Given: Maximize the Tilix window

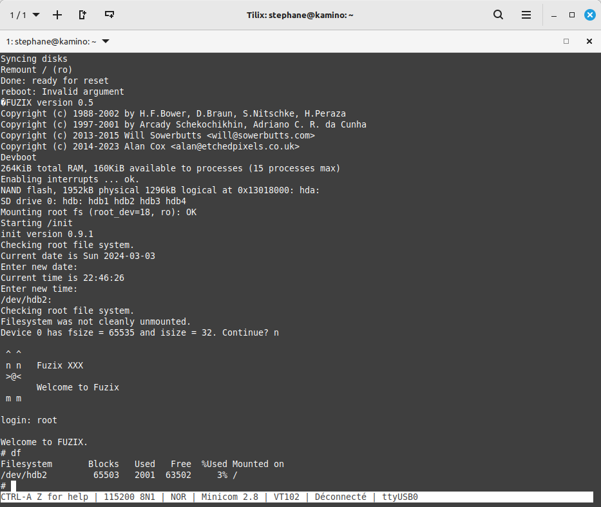Looking at the screenshot, I should [572, 15].
